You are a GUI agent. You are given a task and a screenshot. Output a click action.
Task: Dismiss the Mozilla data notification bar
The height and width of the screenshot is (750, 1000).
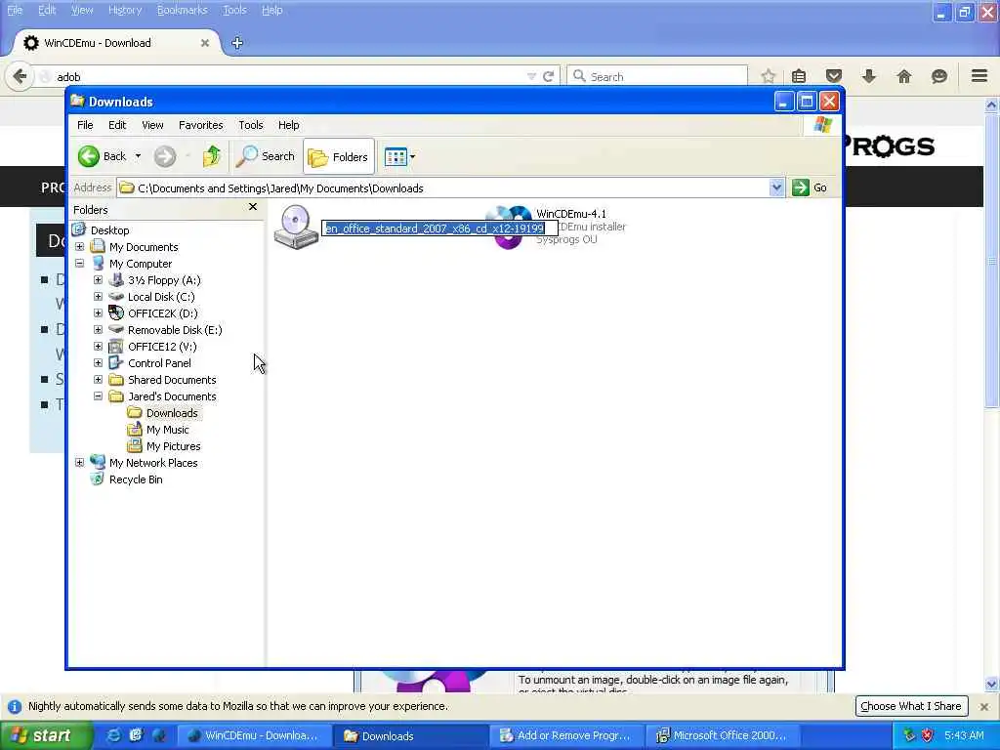click(984, 707)
